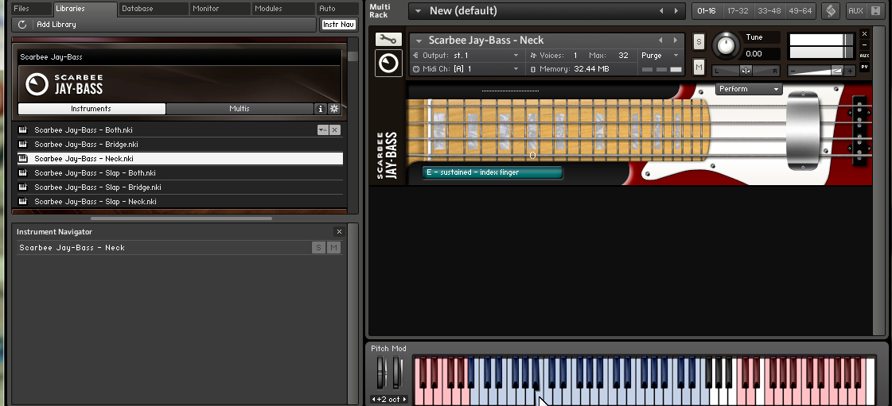This screenshot has height=406, width=892.
Task: Switch library view to Multis
Action: 240,109
